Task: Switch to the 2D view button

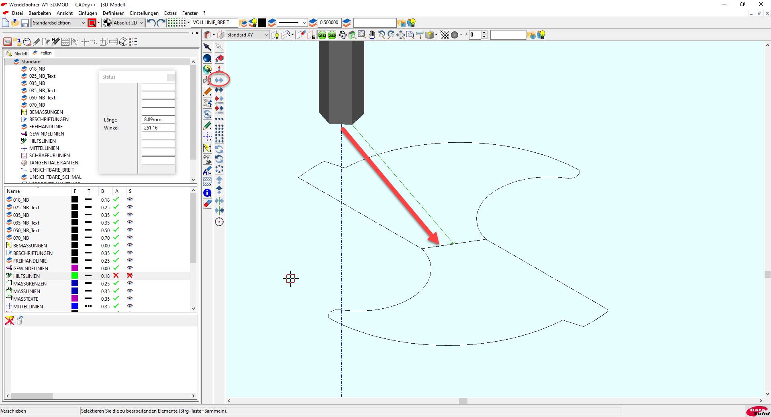Action: [x=322, y=35]
